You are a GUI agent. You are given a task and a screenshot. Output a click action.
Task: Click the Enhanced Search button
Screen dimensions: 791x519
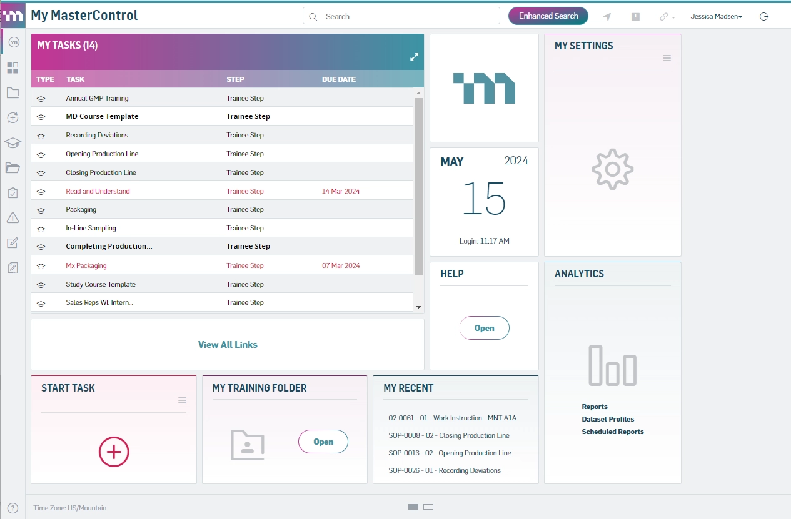point(548,16)
